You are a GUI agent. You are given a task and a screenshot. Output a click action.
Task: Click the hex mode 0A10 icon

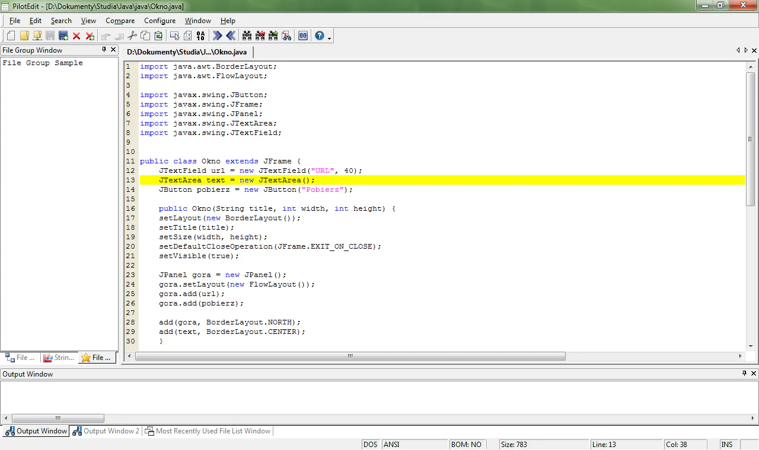coord(200,36)
